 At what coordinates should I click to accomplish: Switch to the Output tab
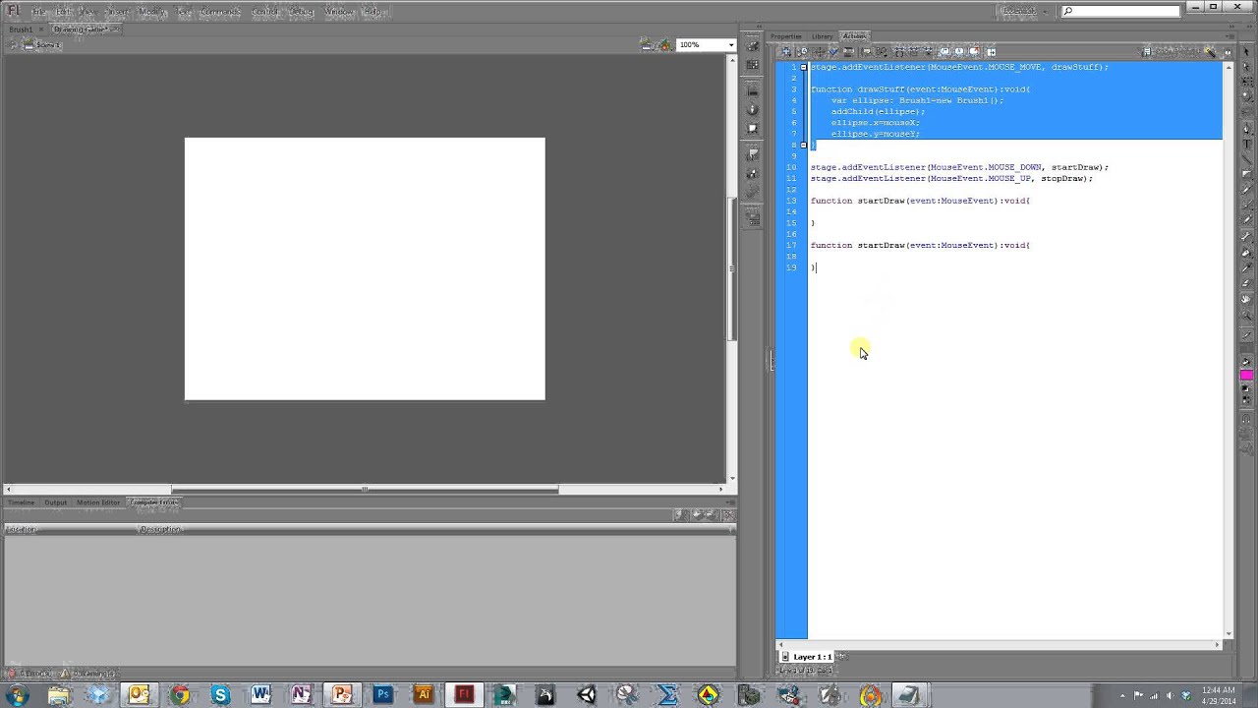pos(55,502)
